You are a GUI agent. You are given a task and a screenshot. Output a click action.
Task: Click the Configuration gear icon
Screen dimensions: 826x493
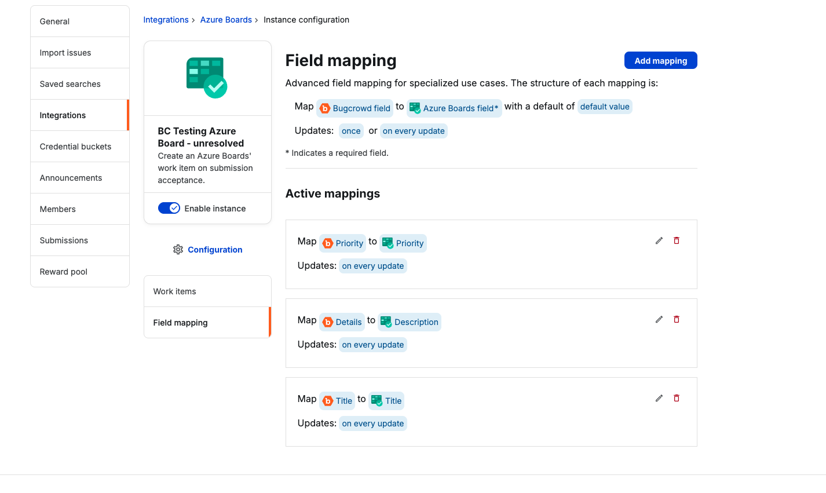point(178,250)
